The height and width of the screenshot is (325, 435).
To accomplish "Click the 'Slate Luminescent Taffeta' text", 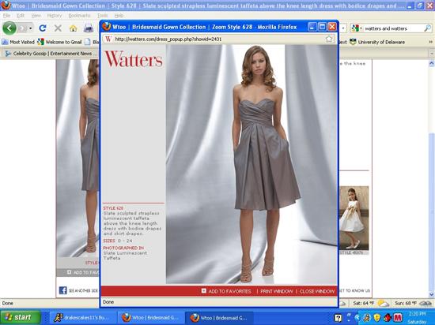I will (x=125, y=256).
